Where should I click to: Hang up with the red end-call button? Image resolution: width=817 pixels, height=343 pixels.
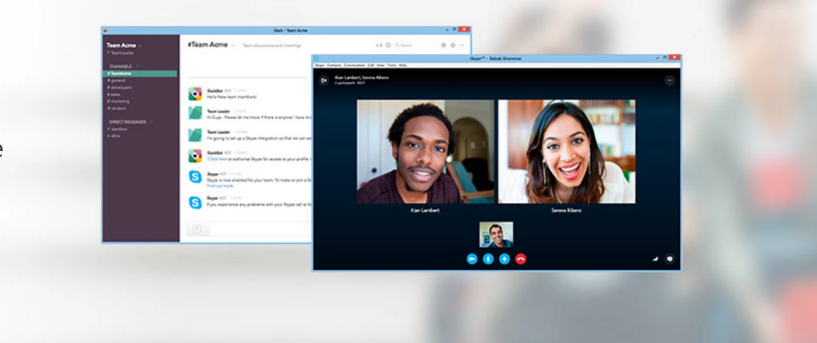[520, 259]
